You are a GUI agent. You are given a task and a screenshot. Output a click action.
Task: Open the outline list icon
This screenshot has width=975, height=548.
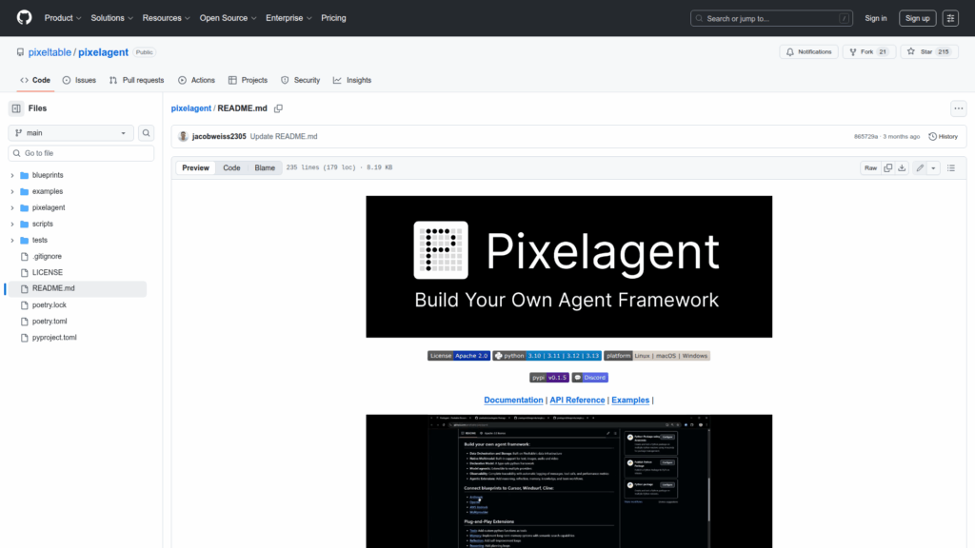pos(952,167)
